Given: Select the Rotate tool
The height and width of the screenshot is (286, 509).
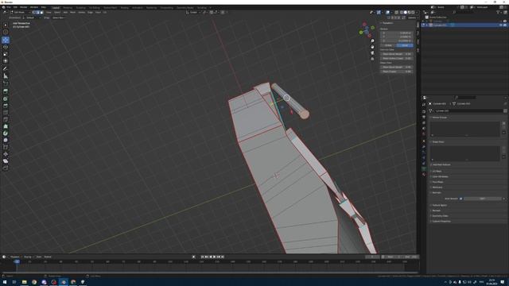Looking at the screenshot, I should click(x=6, y=47).
